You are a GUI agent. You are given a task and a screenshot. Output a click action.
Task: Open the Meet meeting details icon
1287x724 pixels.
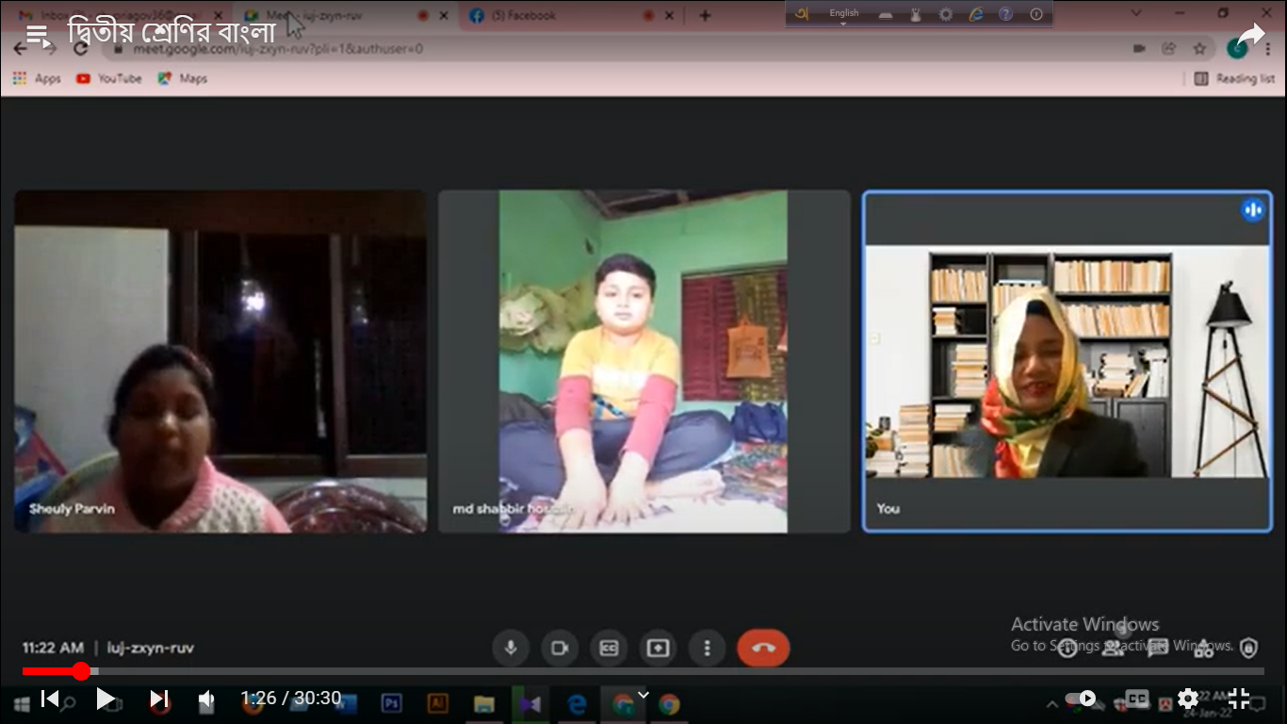(x=1067, y=648)
